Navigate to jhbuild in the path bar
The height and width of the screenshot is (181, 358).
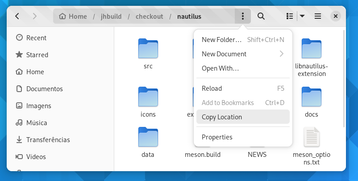(111, 17)
